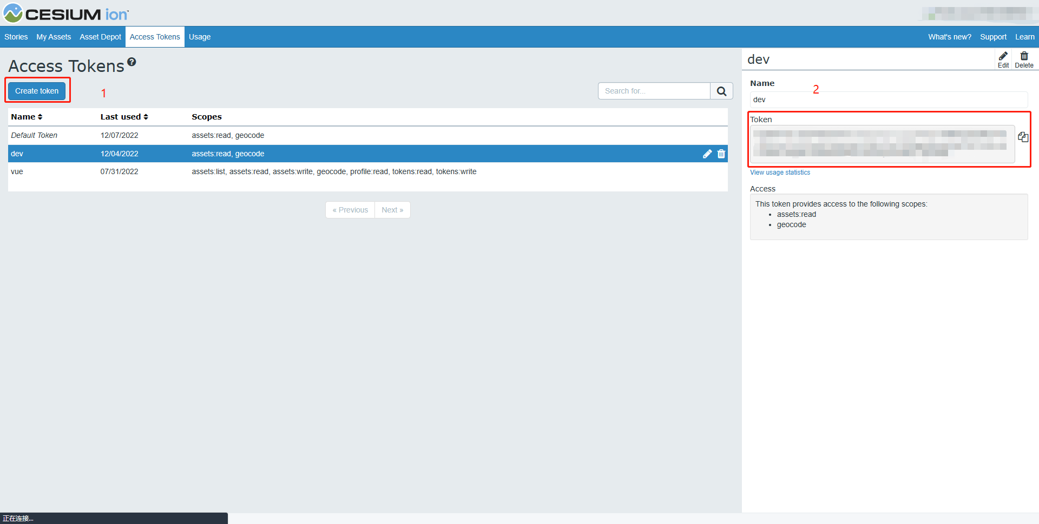Click the assets:read scope in Access box
Image resolution: width=1039 pixels, height=524 pixels.
pyautogui.click(x=797, y=214)
